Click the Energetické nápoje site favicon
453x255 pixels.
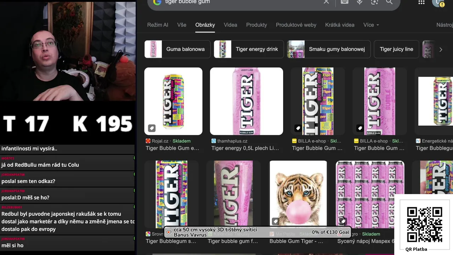tap(418, 141)
